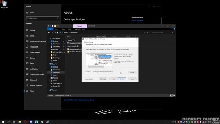Open Quick access in Explorer sidebar
The image size is (220, 124).
pos(56,38)
